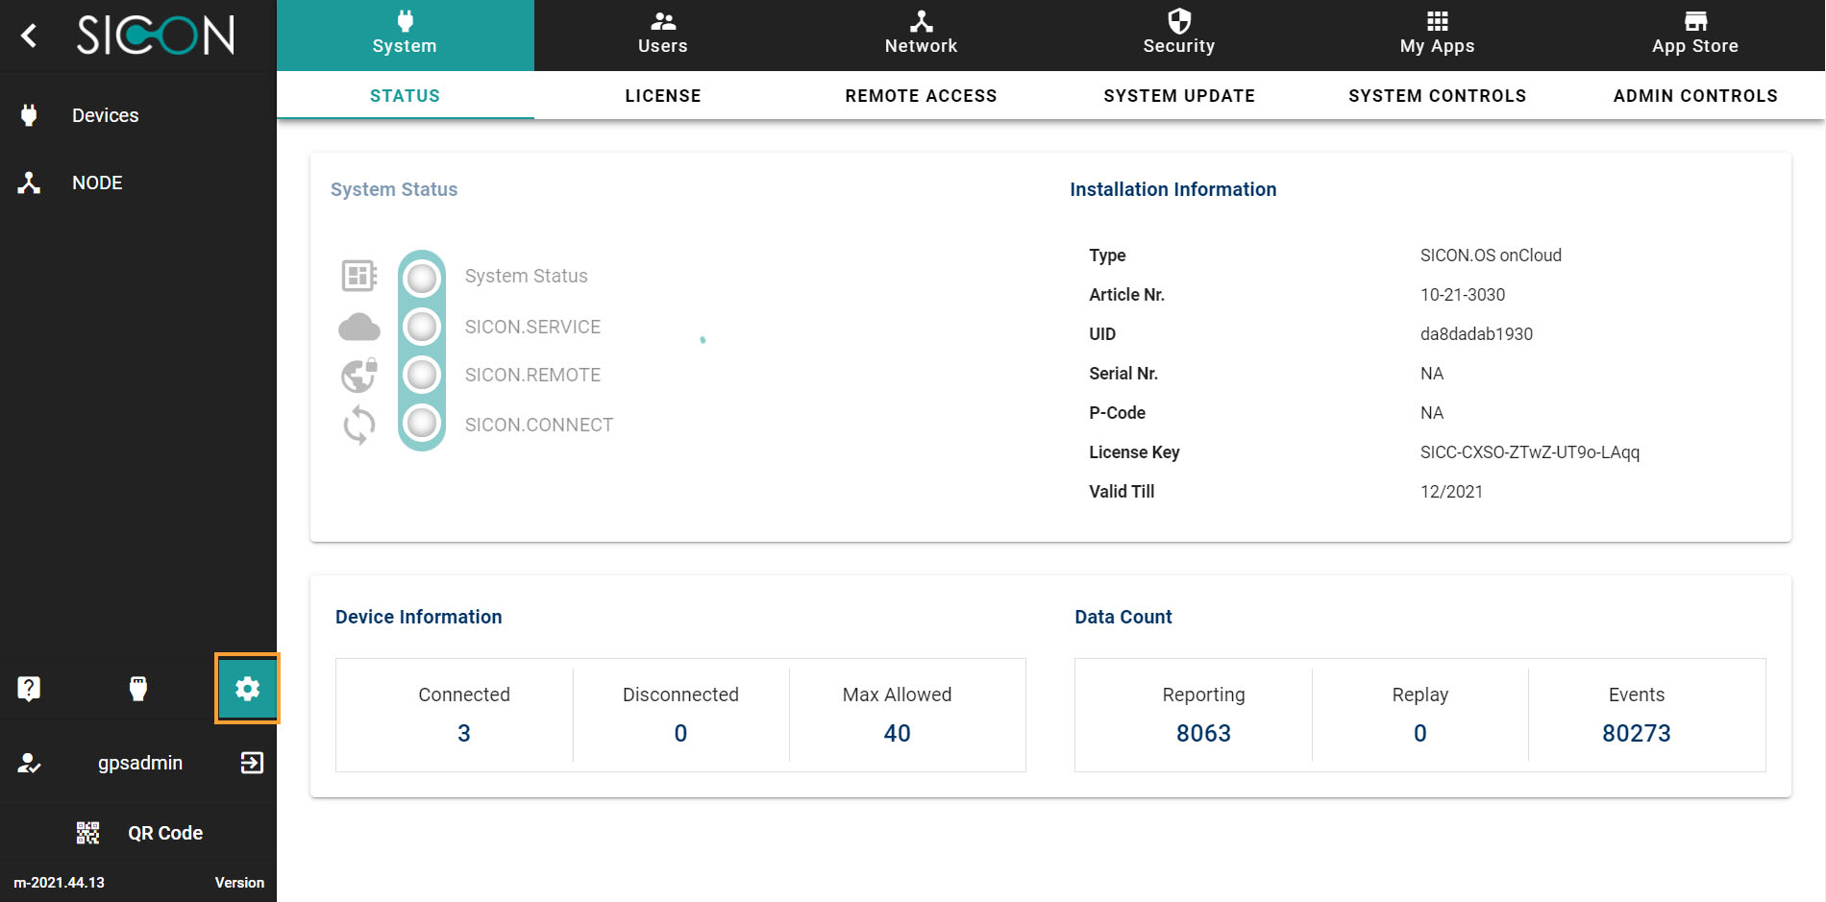Open the settings gear icon
Image resolution: width=1826 pixels, height=902 pixels.
tap(247, 688)
